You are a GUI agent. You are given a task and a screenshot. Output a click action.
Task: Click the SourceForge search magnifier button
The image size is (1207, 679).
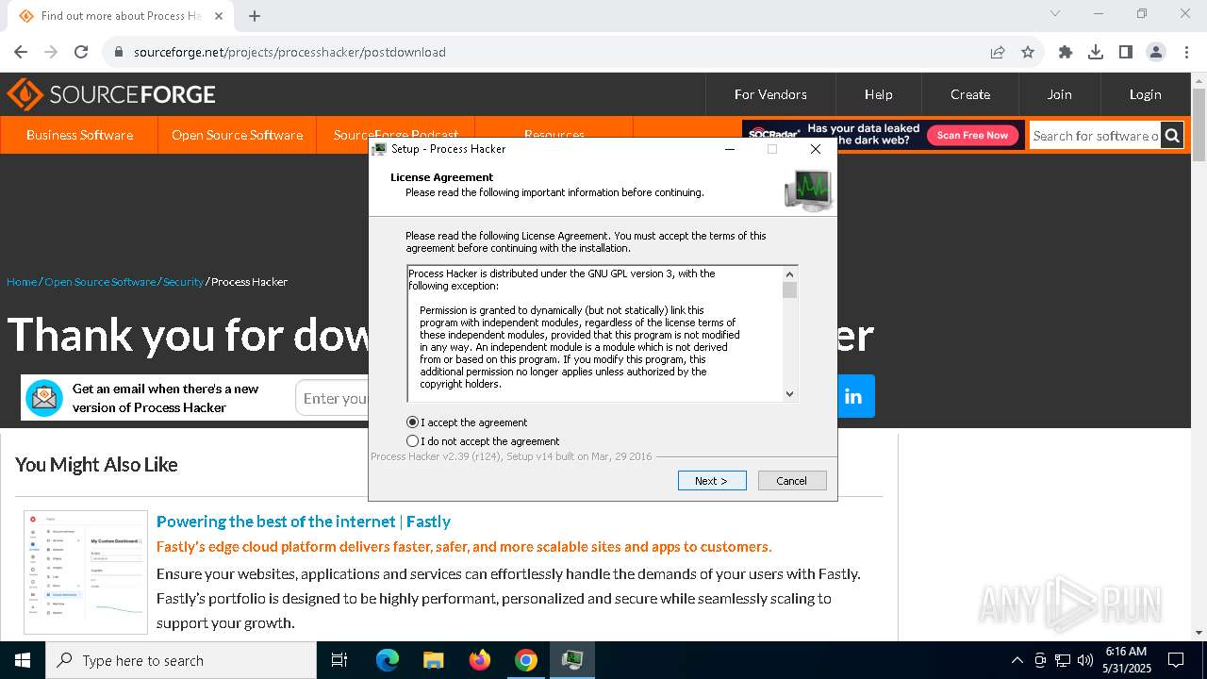(x=1172, y=136)
